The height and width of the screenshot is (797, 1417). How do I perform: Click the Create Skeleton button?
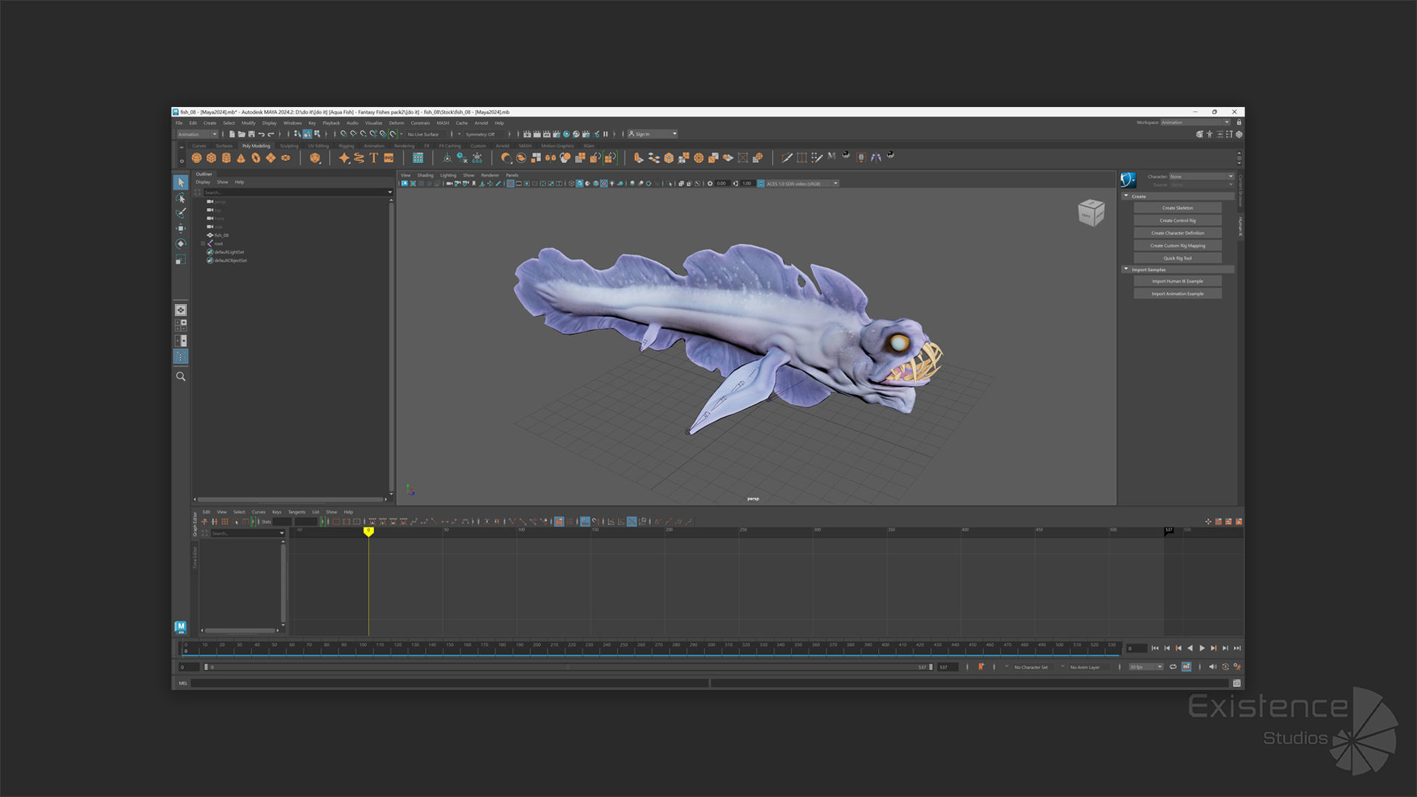click(1177, 208)
